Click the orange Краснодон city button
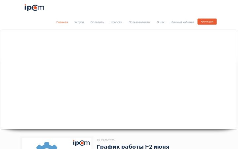 pos(207,22)
